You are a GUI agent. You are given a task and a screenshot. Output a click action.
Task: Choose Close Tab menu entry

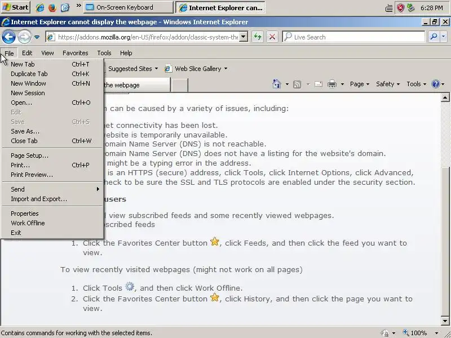52,141
